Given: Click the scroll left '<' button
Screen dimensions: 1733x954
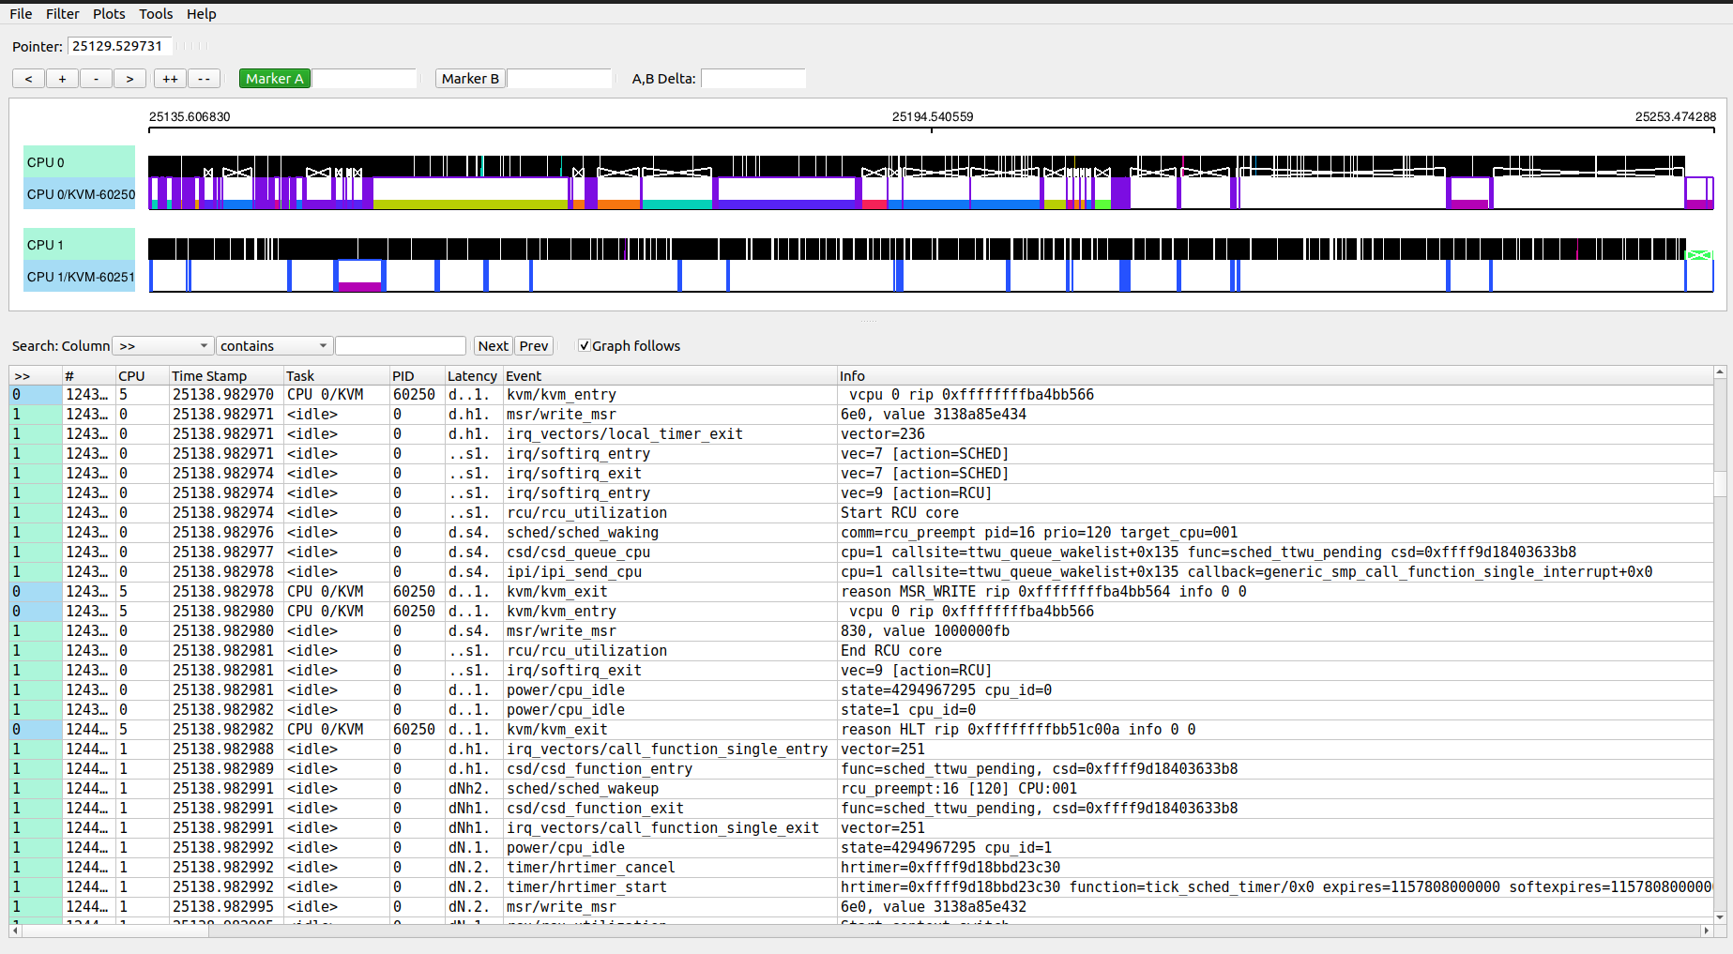Looking at the screenshot, I should tap(28, 79).
